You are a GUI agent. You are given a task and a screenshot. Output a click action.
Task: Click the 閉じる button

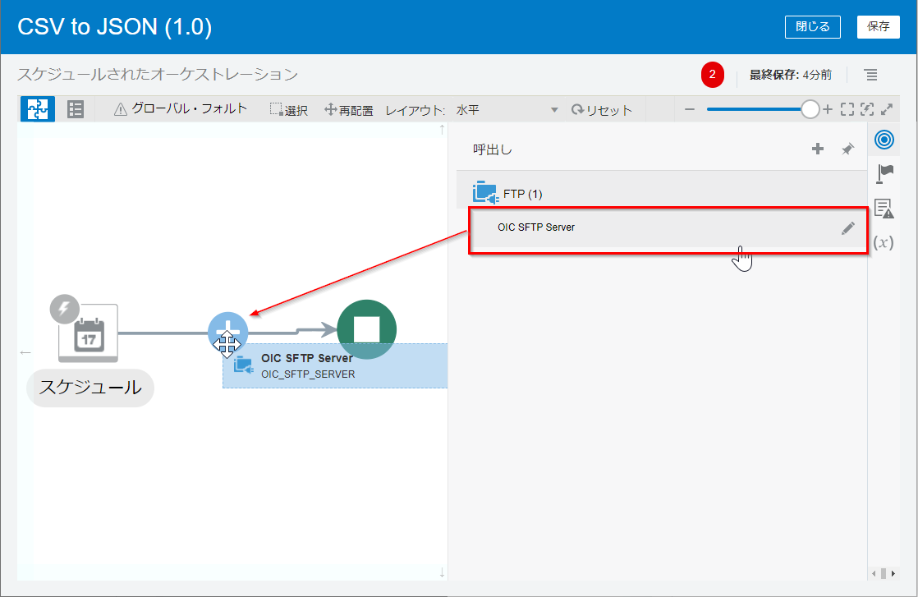(812, 26)
